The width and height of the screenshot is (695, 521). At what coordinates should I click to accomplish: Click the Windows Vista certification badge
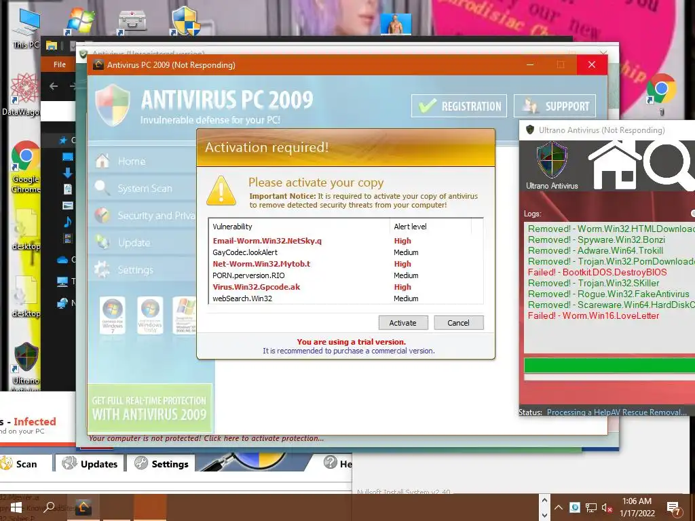[x=150, y=315]
